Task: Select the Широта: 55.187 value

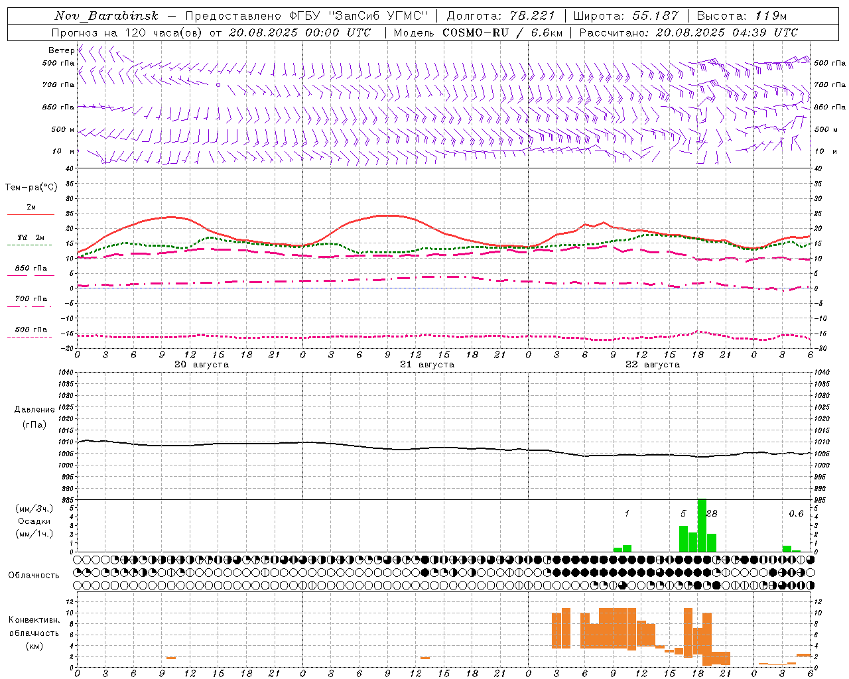Action: 626,16
